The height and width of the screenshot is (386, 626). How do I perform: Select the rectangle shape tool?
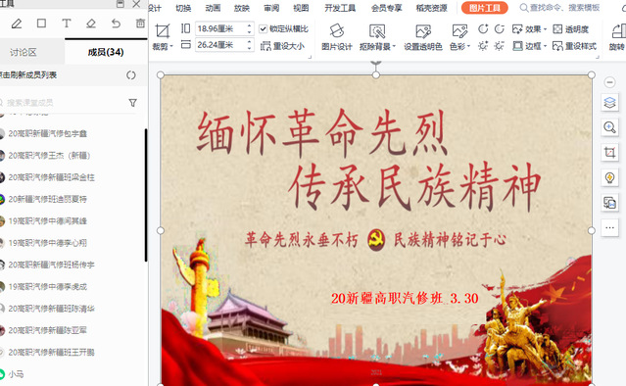pos(41,24)
